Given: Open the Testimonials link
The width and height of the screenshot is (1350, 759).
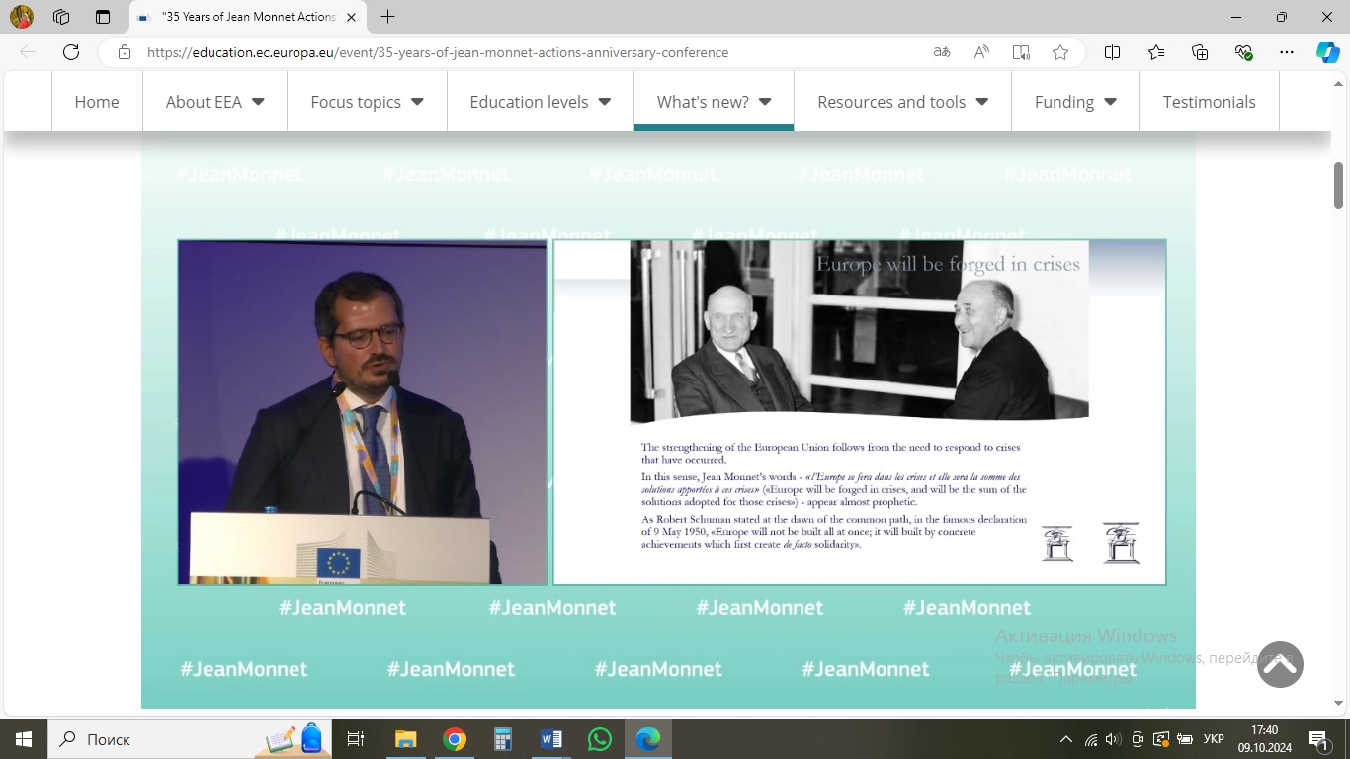Looking at the screenshot, I should point(1209,102).
